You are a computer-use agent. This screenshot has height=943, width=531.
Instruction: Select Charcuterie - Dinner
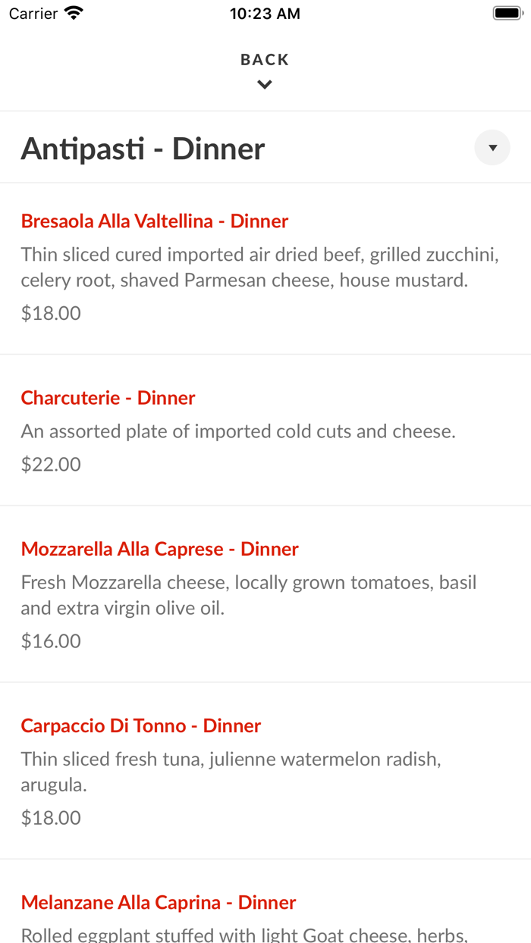pyautogui.click(x=108, y=397)
